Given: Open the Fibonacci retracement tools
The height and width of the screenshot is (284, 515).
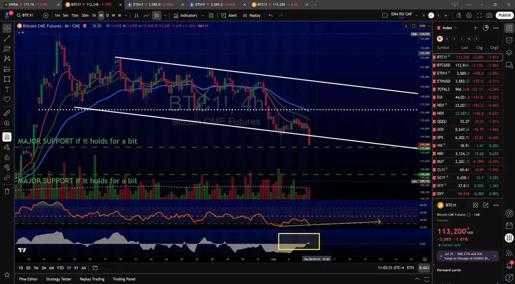Looking at the screenshot, I should 7,49.
